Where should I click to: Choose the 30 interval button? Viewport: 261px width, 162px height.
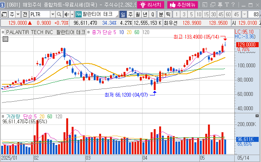[x=213, y=15]
